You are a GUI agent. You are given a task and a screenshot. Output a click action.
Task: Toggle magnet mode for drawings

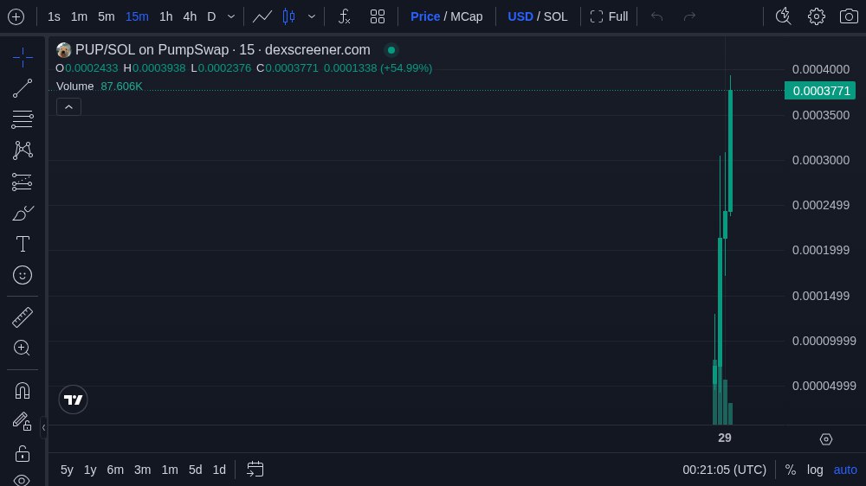coord(23,390)
